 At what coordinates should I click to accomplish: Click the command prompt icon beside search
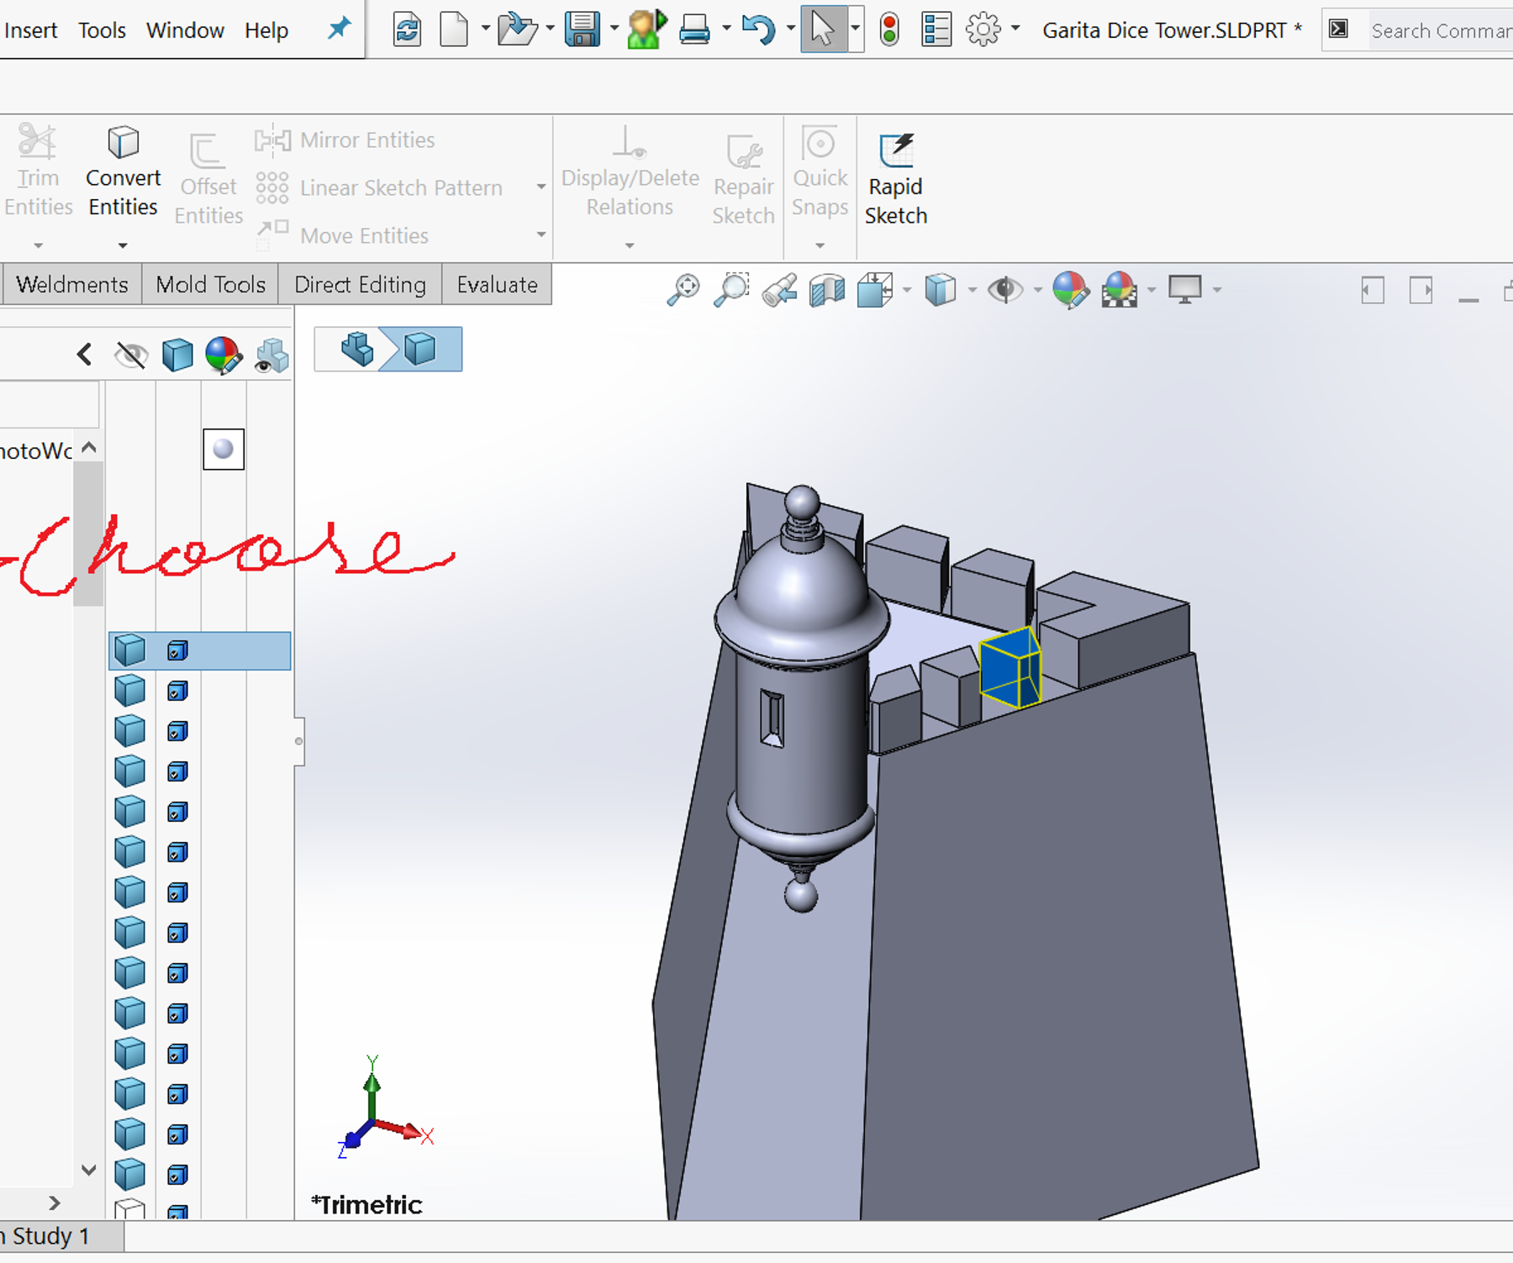pos(1338,29)
